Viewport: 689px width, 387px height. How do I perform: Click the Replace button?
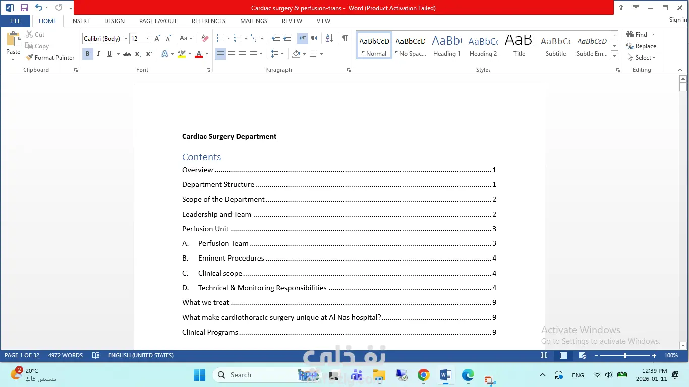pyautogui.click(x=641, y=46)
